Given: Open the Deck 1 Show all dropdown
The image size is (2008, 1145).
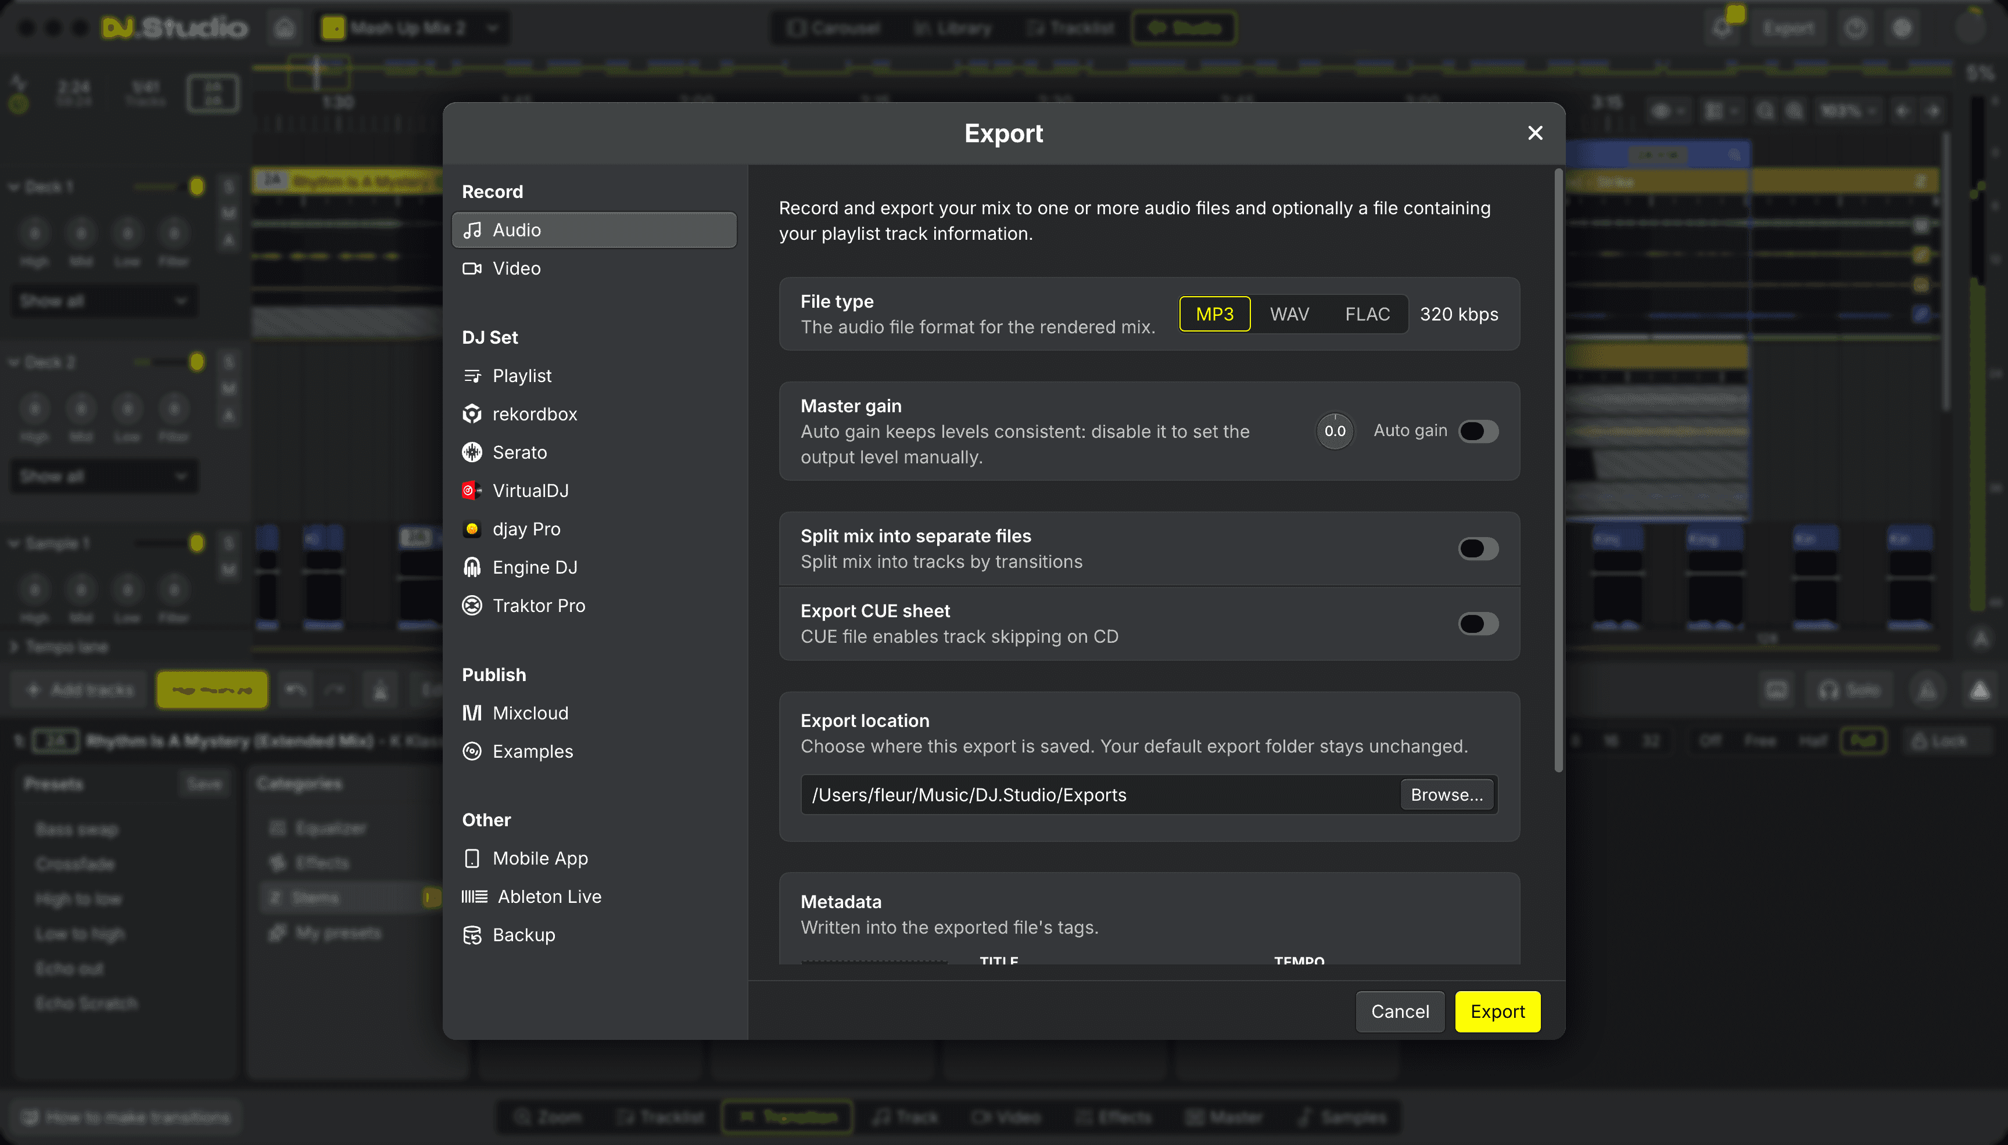Looking at the screenshot, I should click(x=104, y=301).
